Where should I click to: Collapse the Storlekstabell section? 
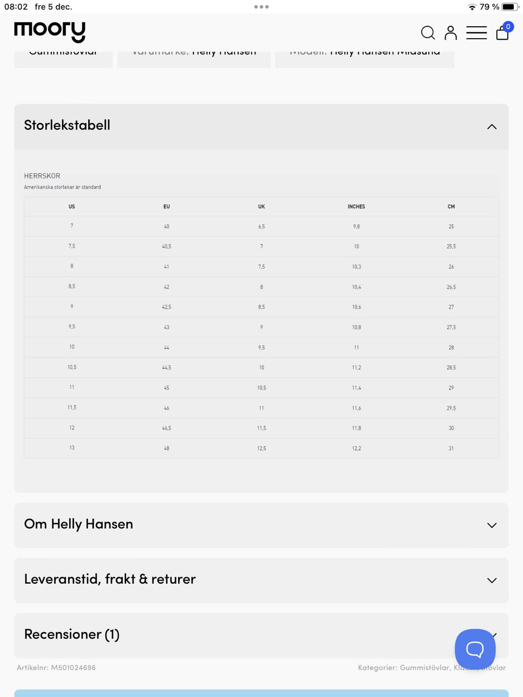click(x=491, y=126)
